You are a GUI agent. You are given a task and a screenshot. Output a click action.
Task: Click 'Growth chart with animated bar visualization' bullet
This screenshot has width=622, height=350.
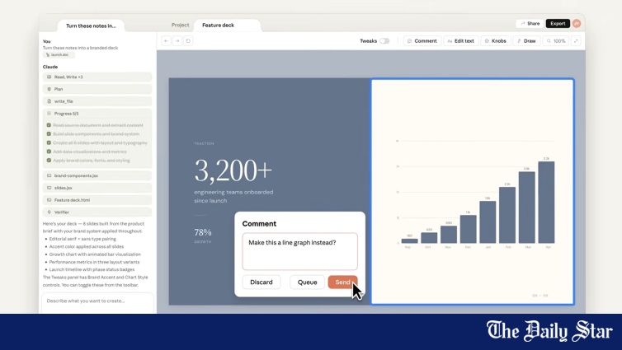click(x=95, y=254)
